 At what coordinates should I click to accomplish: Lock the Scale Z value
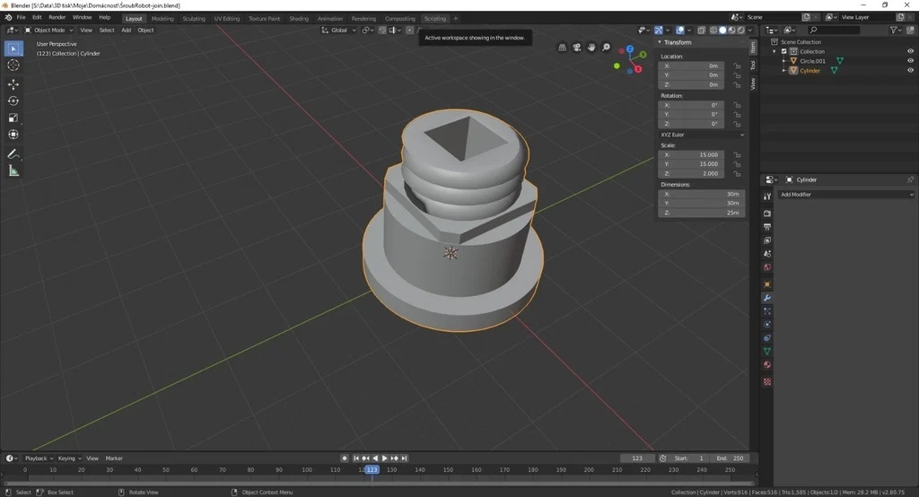point(738,173)
